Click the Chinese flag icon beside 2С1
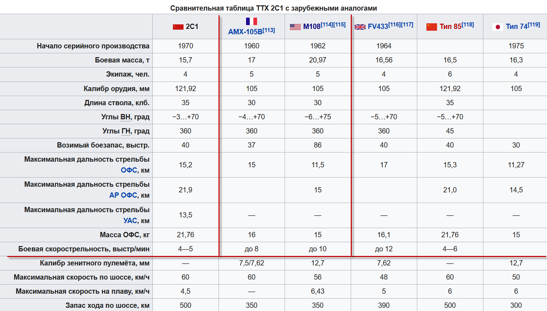This screenshot has width=547, height=311. tap(178, 27)
